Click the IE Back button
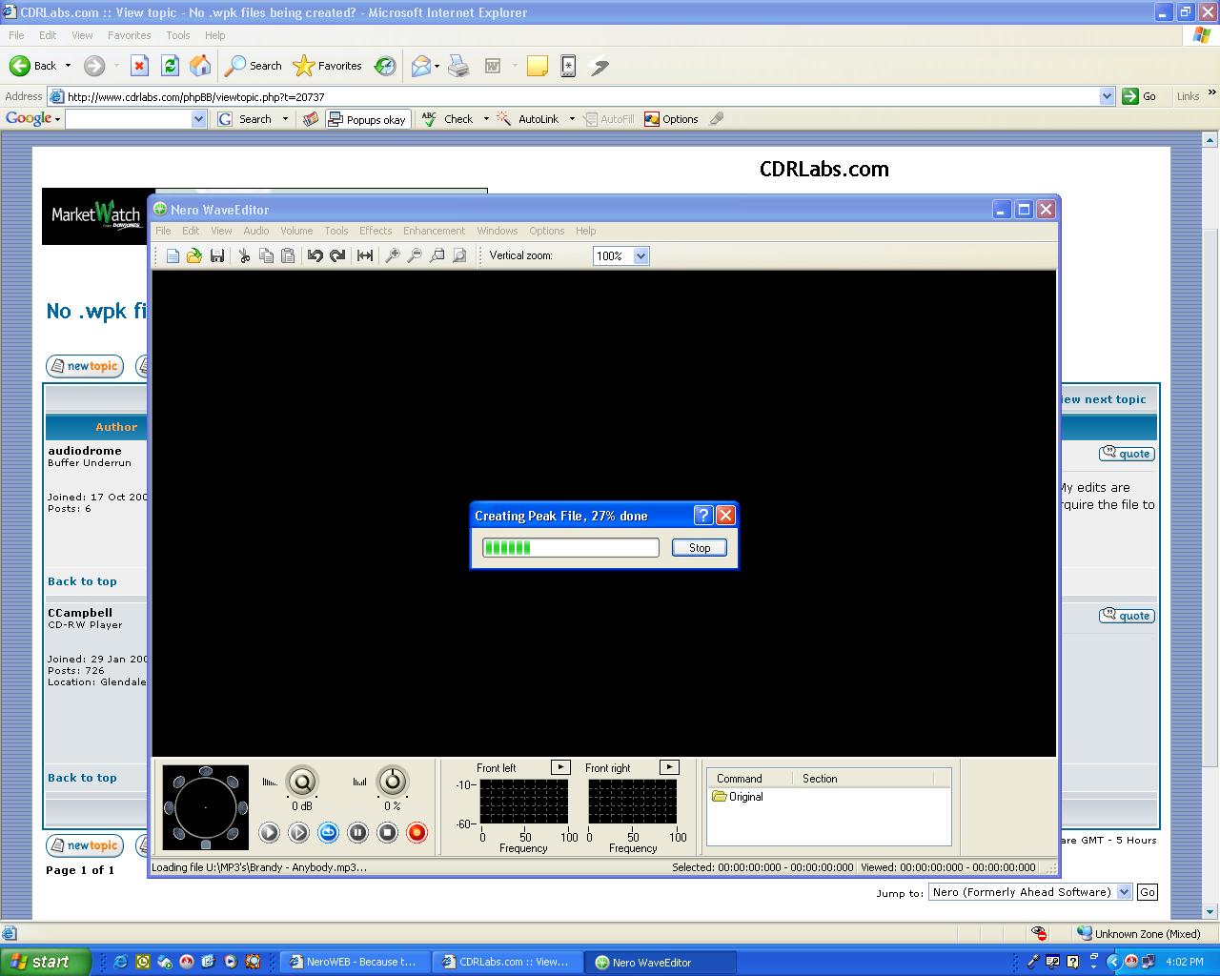 [33, 66]
